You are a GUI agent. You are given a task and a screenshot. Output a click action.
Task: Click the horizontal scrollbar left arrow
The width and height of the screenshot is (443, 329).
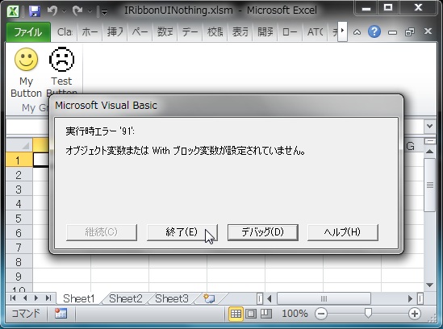(x=269, y=298)
